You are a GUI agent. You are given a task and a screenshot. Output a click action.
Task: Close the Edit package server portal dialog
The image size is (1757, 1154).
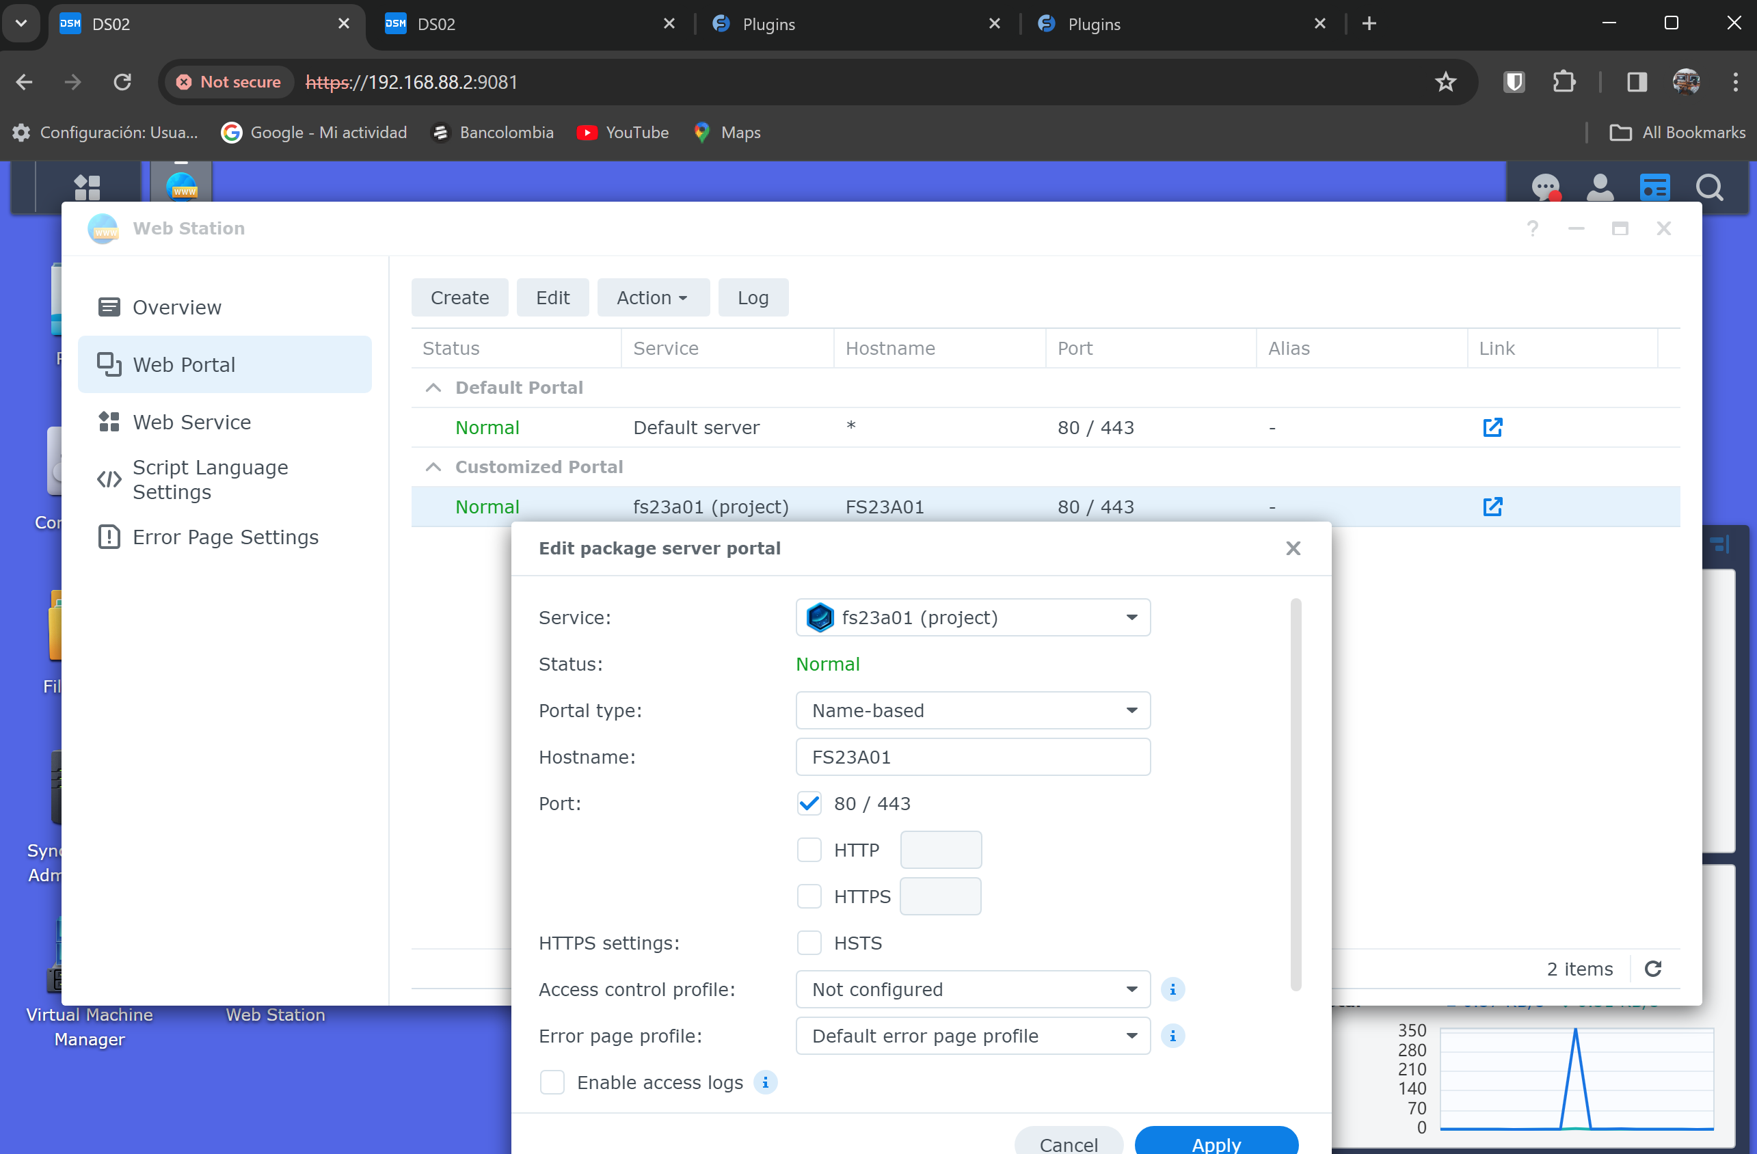coord(1293,548)
